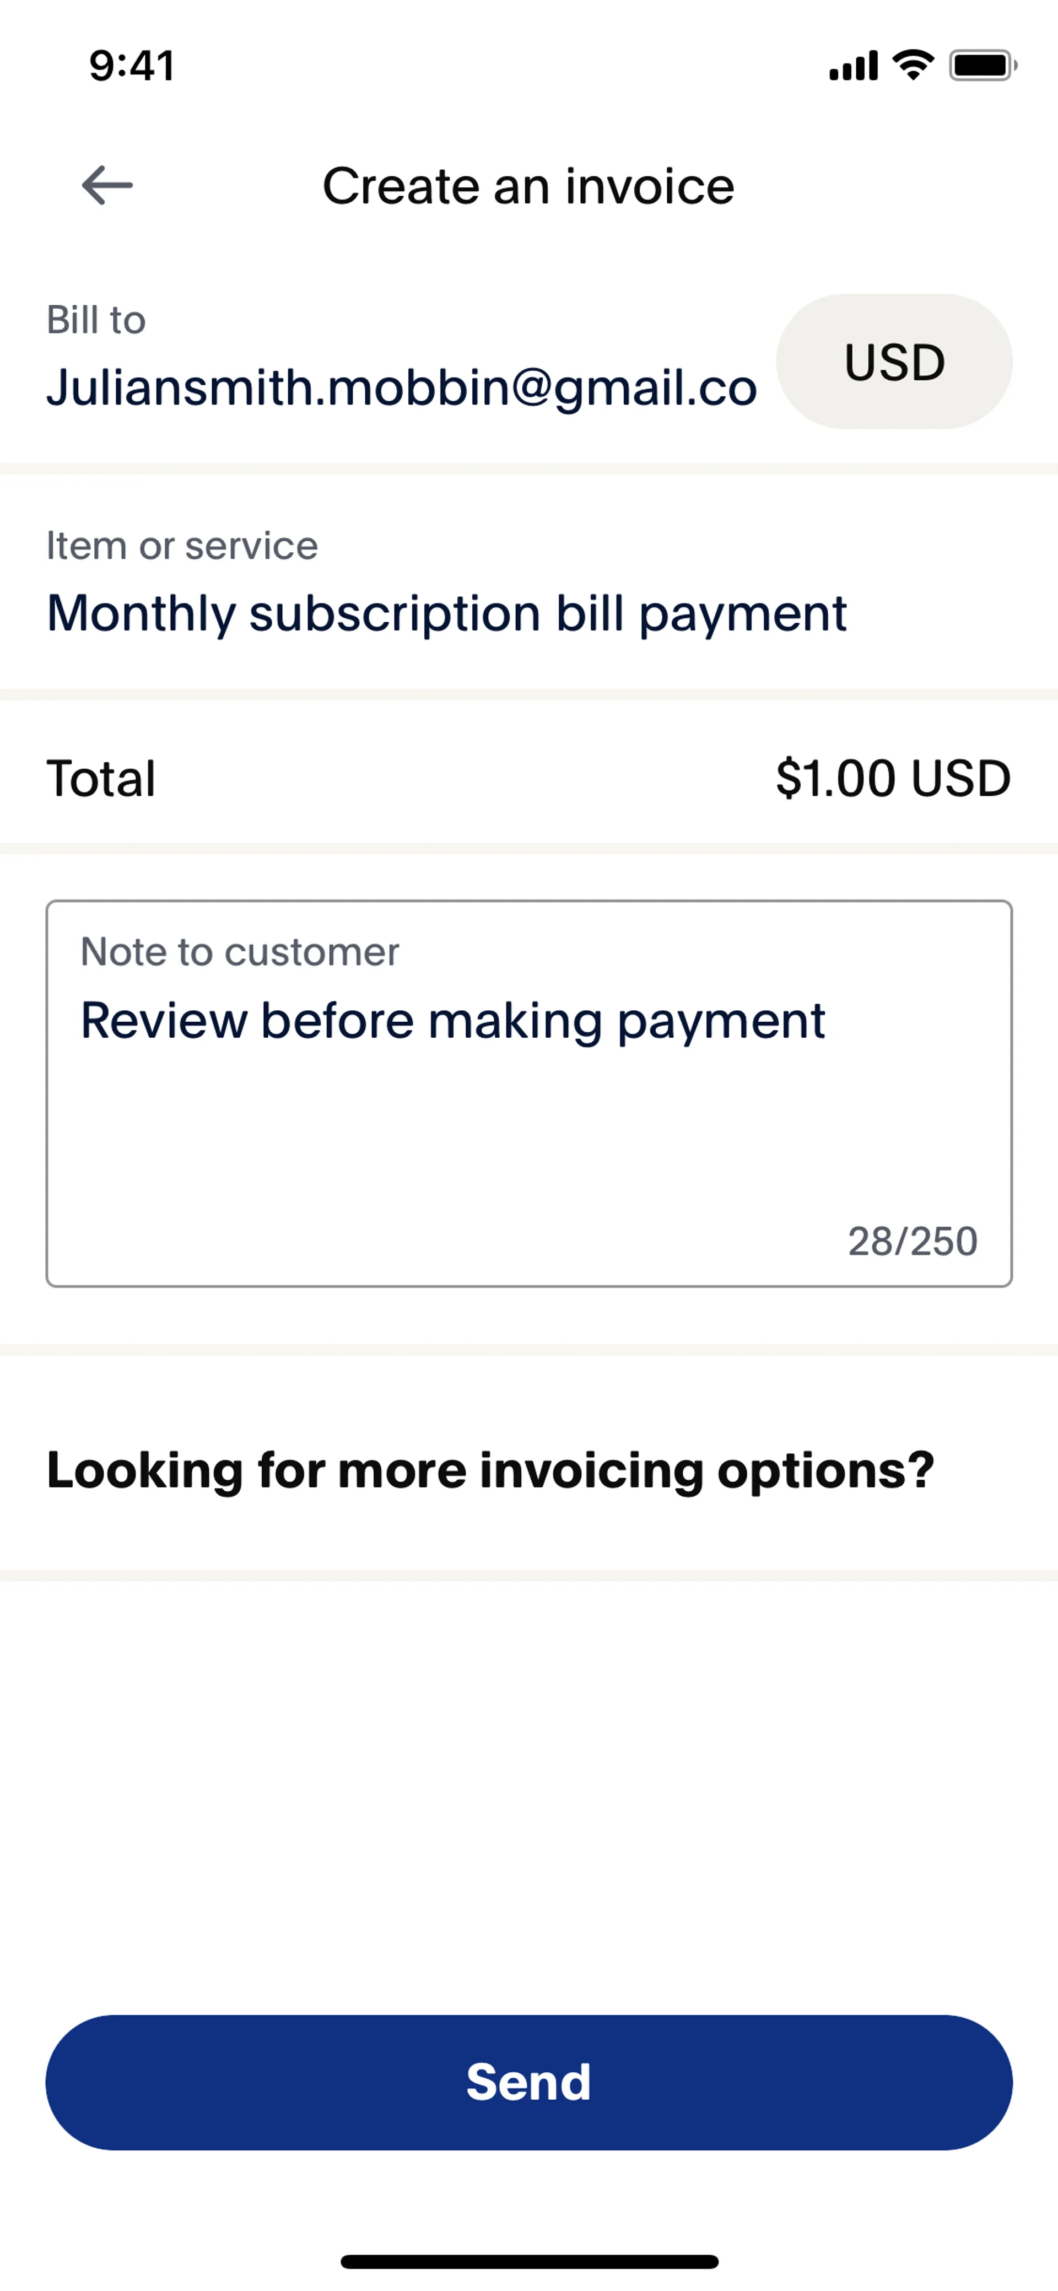Viewport: 1058px width, 2291px height.
Task: Click the 'Create an invoice' title
Action: tap(528, 186)
